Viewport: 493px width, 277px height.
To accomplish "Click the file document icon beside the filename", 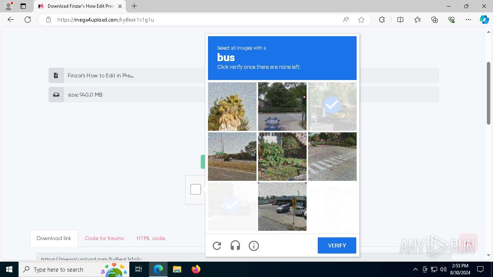I will click(x=56, y=75).
